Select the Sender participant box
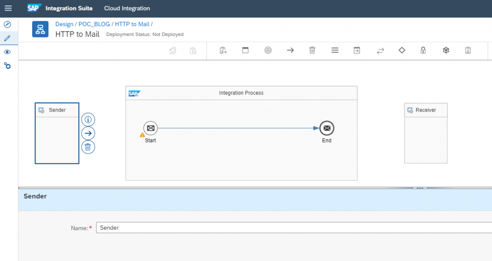This screenshot has height=261, width=492. click(x=57, y=133)
